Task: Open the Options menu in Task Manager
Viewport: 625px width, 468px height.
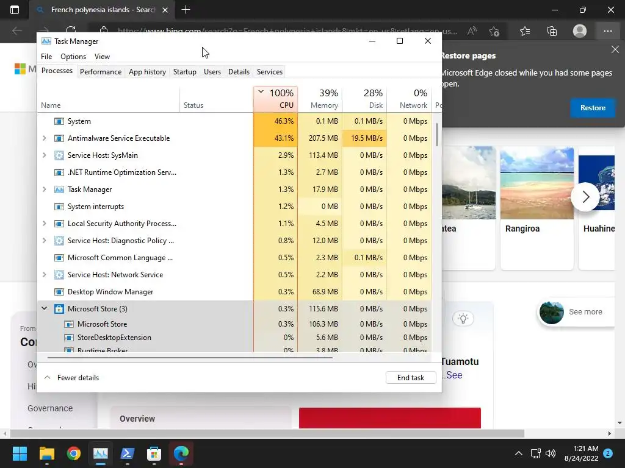Action: [x=73, y=57]
